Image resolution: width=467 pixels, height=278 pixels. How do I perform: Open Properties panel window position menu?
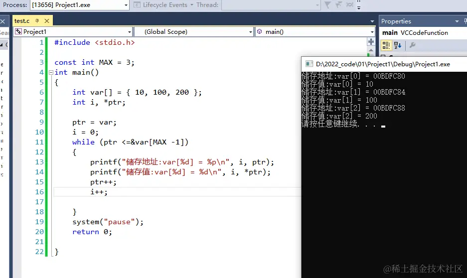[x=457, y=21]
